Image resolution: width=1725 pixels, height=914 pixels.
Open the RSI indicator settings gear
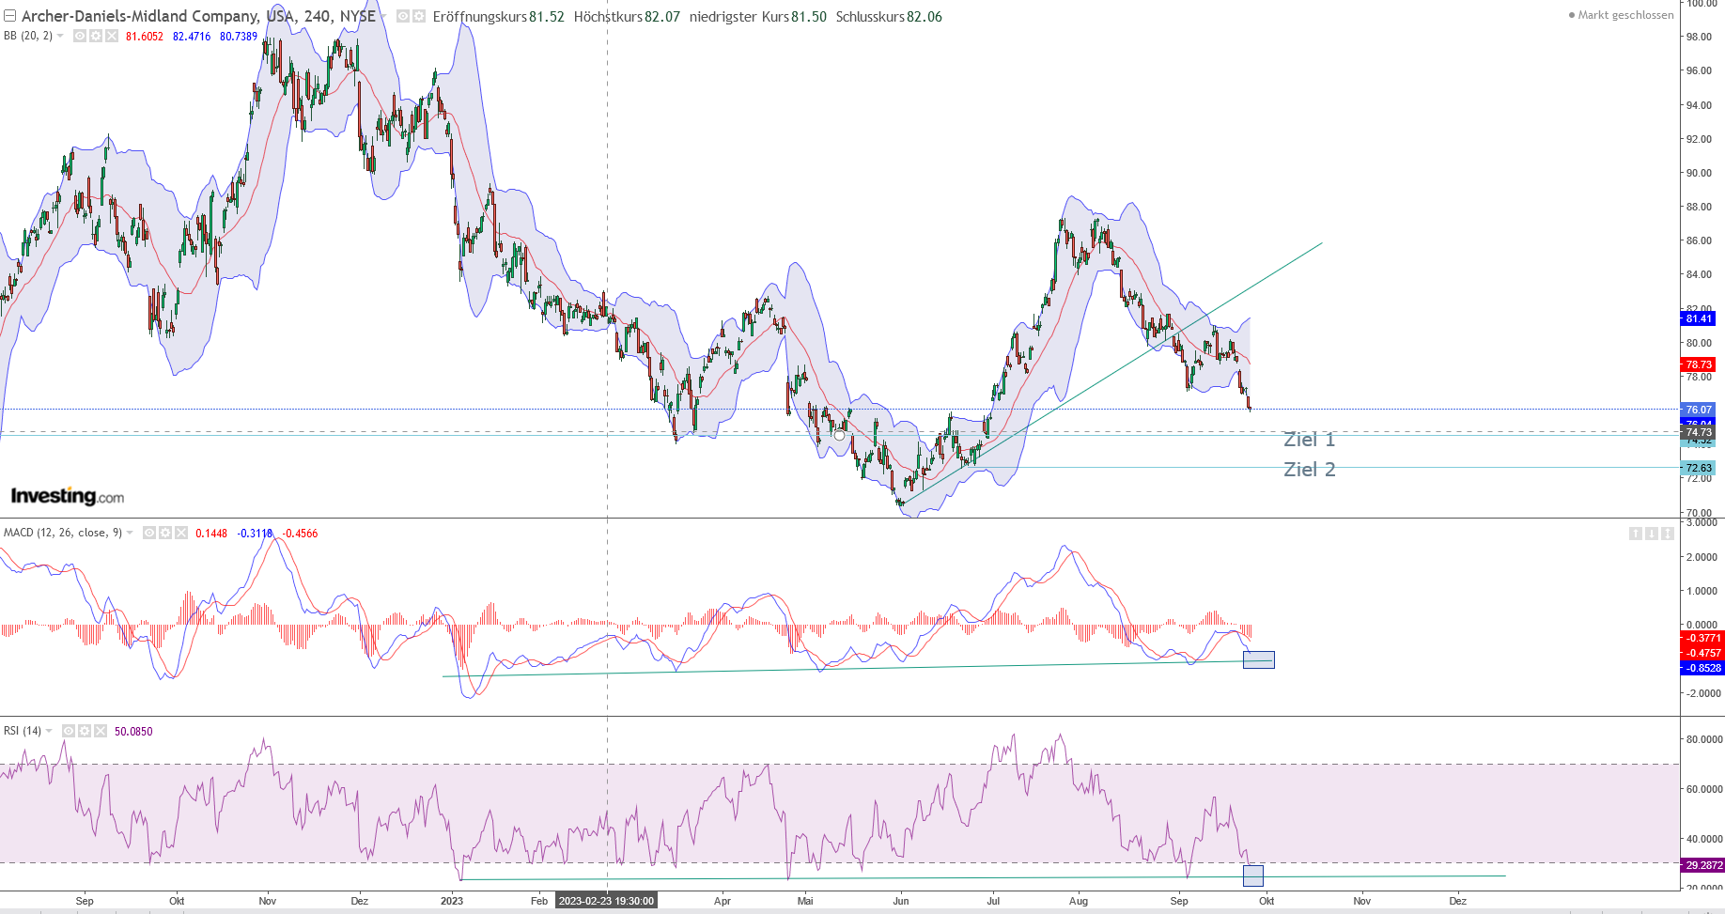coord(85,730)
